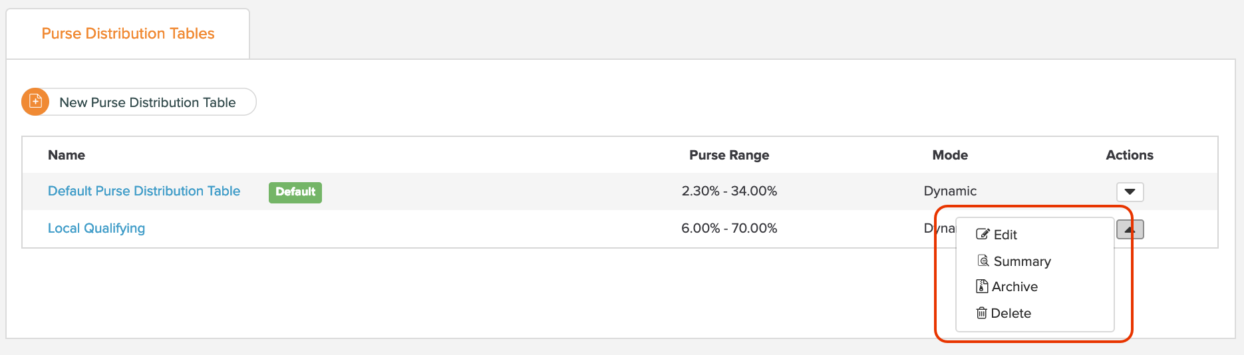
Task: Click the 6.00% - 70.00% purse range cell
Action: (x=729, y=228)
